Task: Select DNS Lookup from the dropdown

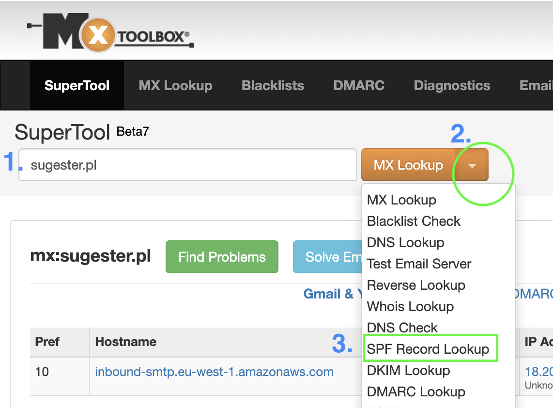Action: pyautogui.click(x=405, y=242)
